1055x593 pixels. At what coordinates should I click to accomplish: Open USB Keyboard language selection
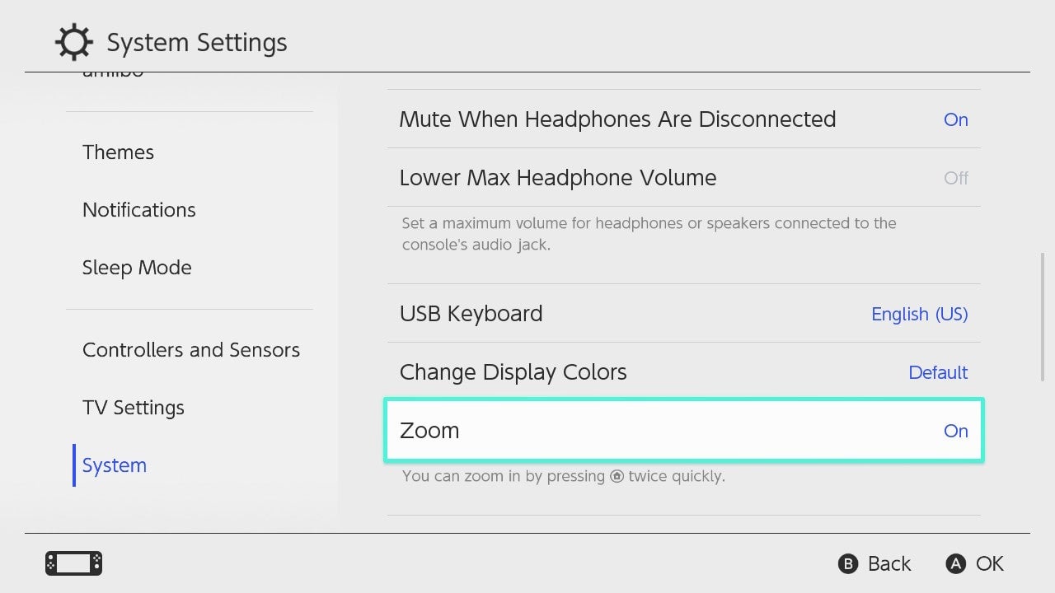point(683,314)
